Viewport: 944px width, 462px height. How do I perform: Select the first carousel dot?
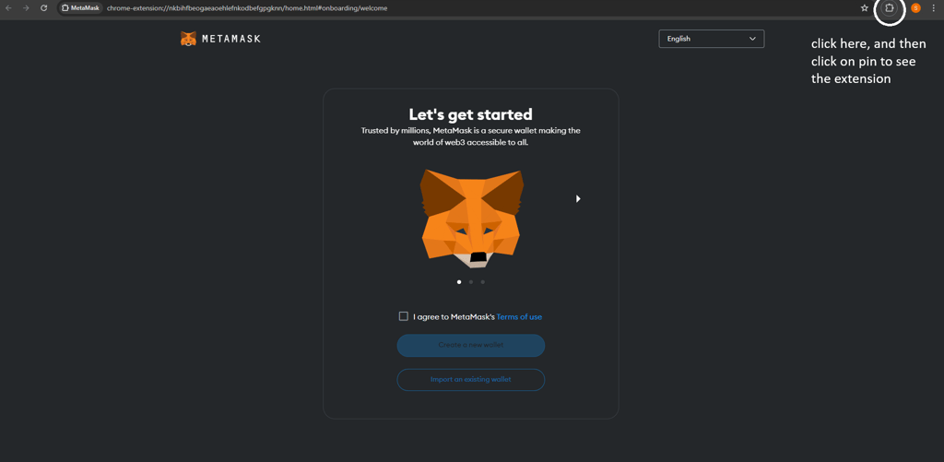[x=459, y=282]
